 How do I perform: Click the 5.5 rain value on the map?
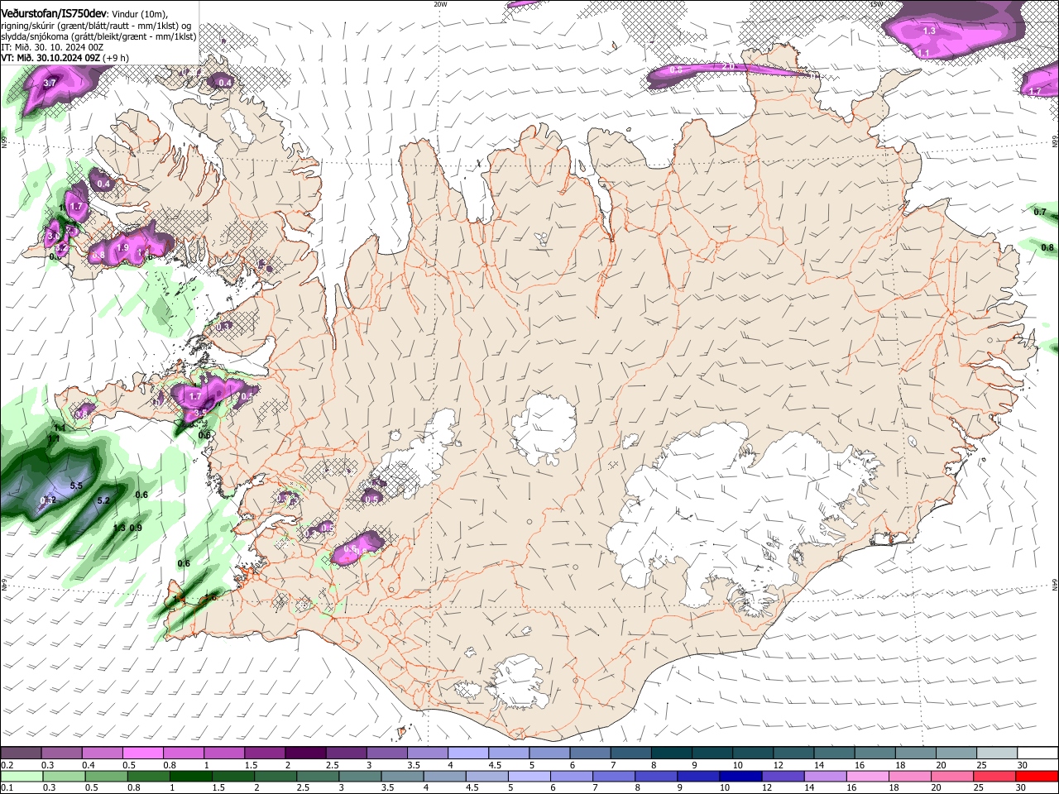76,485
